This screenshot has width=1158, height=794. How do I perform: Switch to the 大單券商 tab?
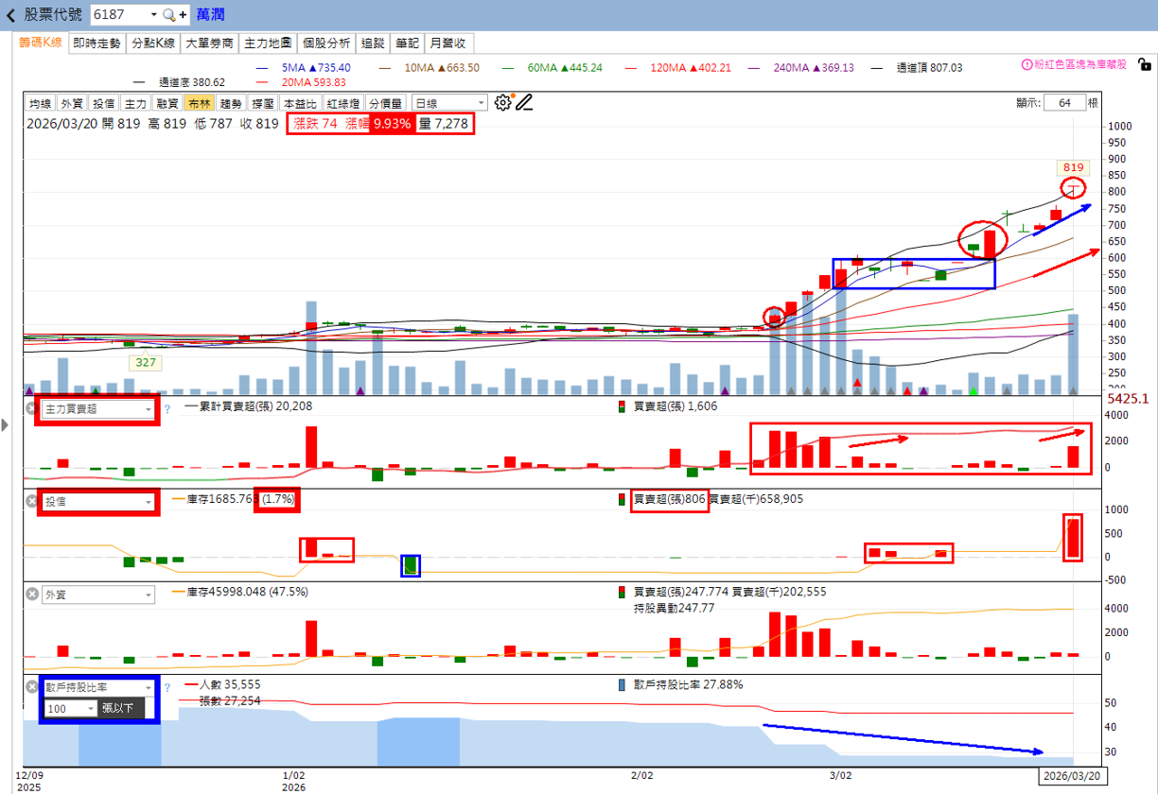(209, 43)
